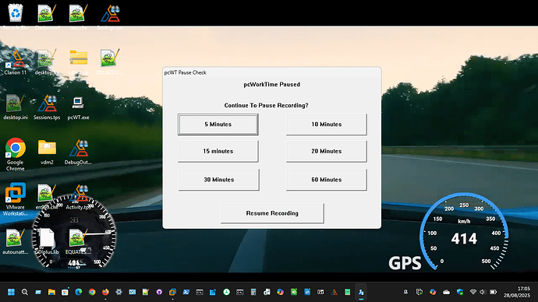Open the volume speaker tray icon
This screenshot has width=538, height=302.
tap(483, 292)
